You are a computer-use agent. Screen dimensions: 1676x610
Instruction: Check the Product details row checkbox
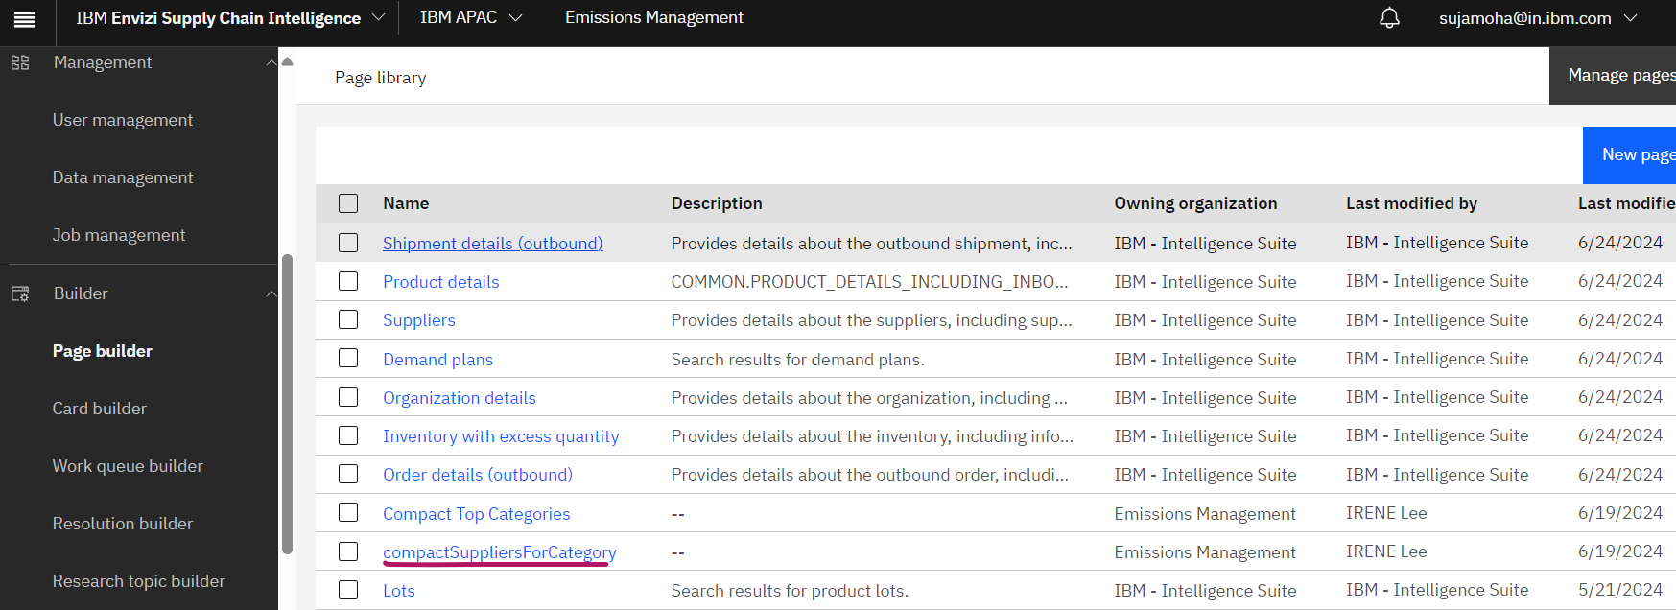pyautogui.click(x=348, y=281)
